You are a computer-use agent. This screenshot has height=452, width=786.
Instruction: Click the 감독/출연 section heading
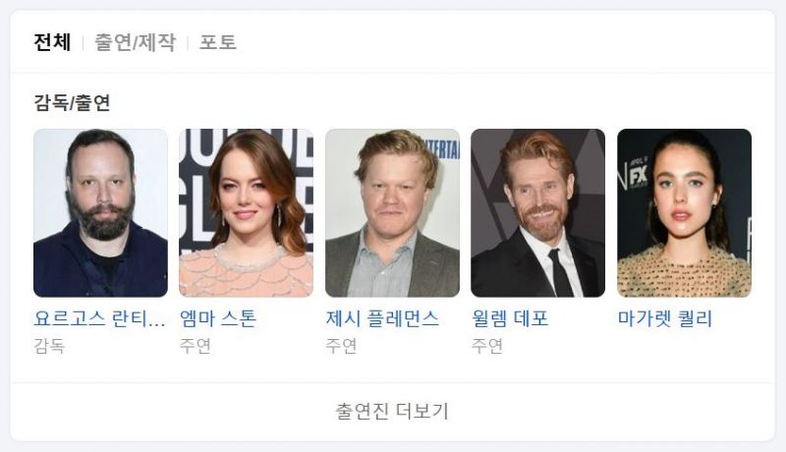point(72,103)
